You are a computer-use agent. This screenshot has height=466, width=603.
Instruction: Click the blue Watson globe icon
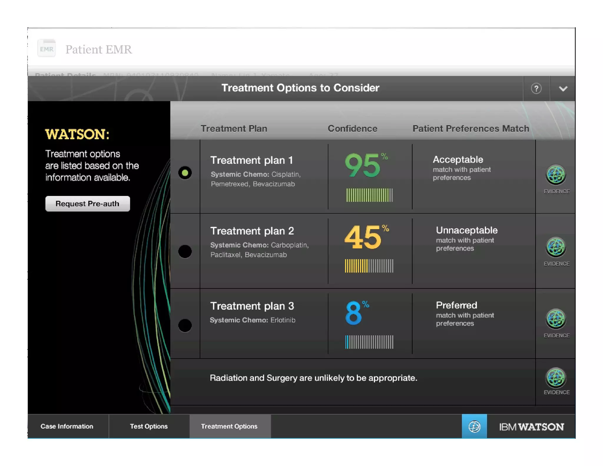point(474,426)
